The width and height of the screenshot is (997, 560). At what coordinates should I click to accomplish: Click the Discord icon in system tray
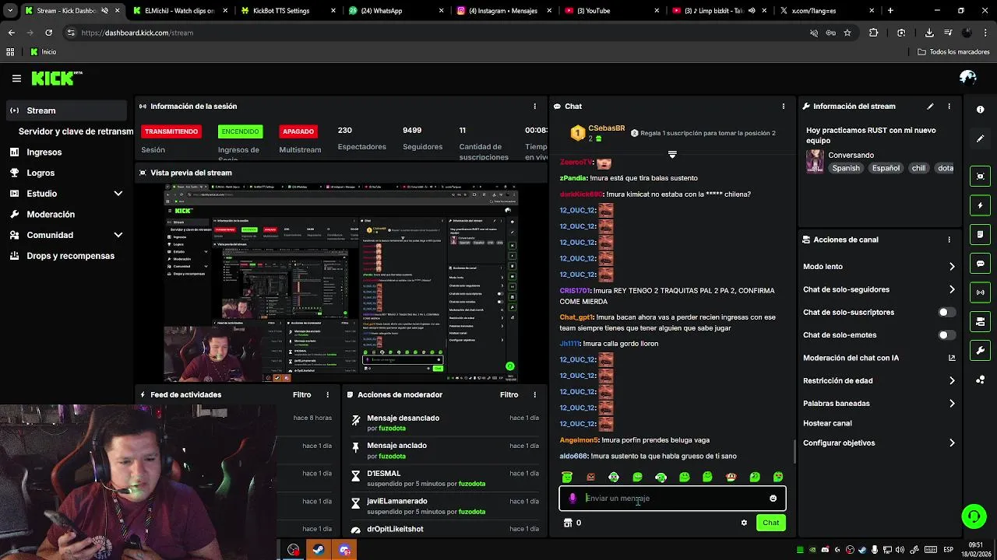825,550
